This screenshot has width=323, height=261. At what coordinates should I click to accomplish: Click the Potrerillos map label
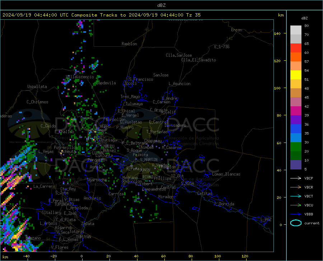pos(66,148)
